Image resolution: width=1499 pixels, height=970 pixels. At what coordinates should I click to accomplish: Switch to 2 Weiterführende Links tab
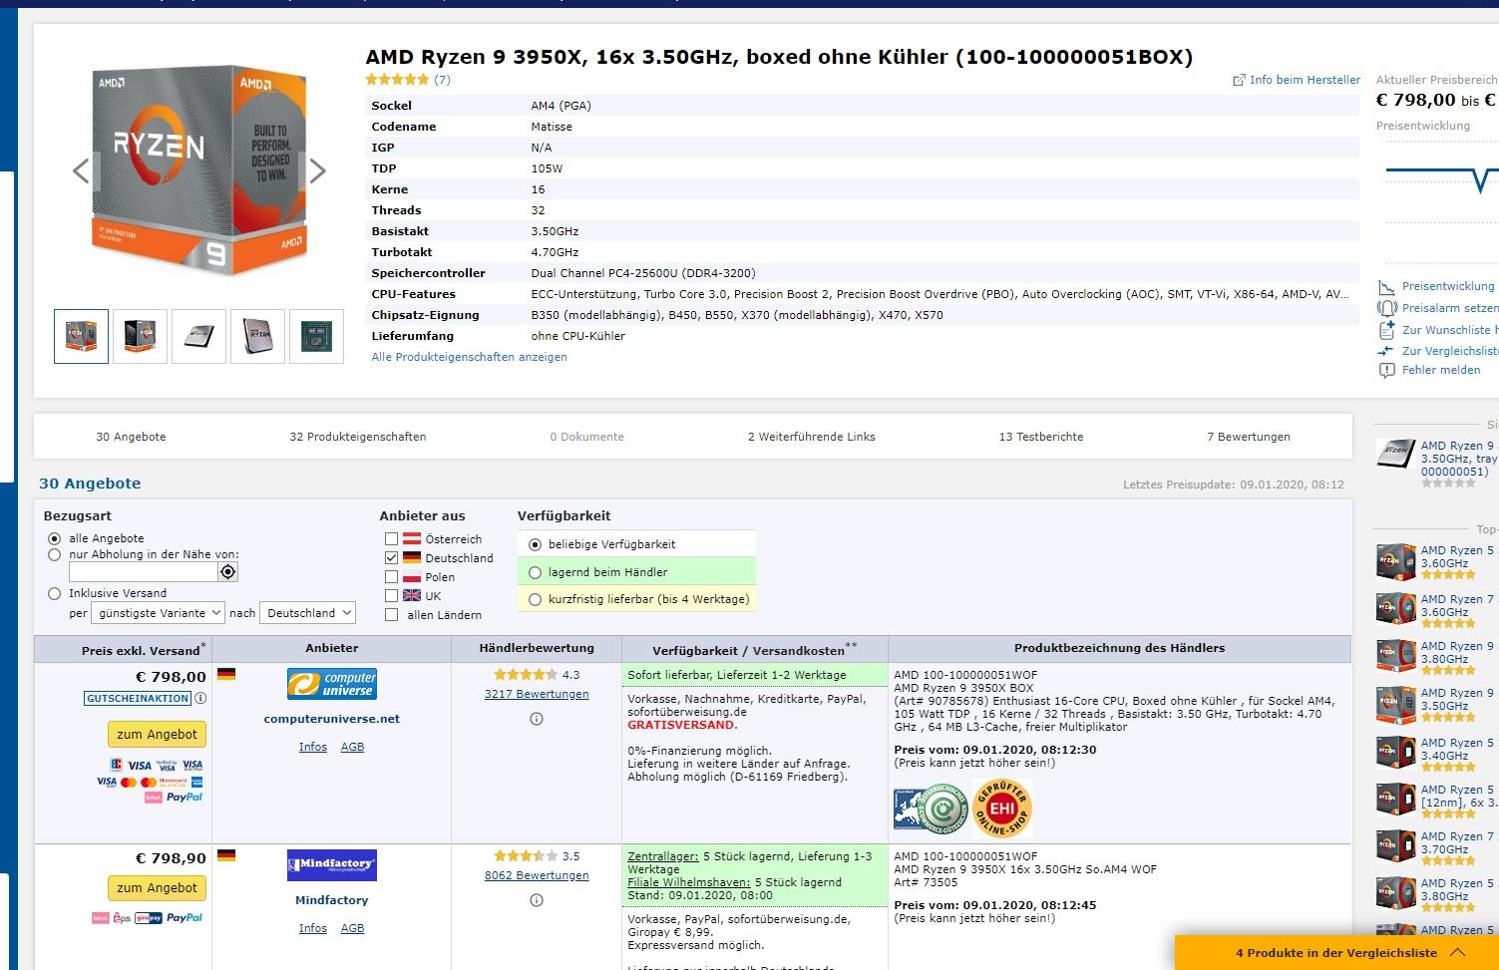coord(812,437)
